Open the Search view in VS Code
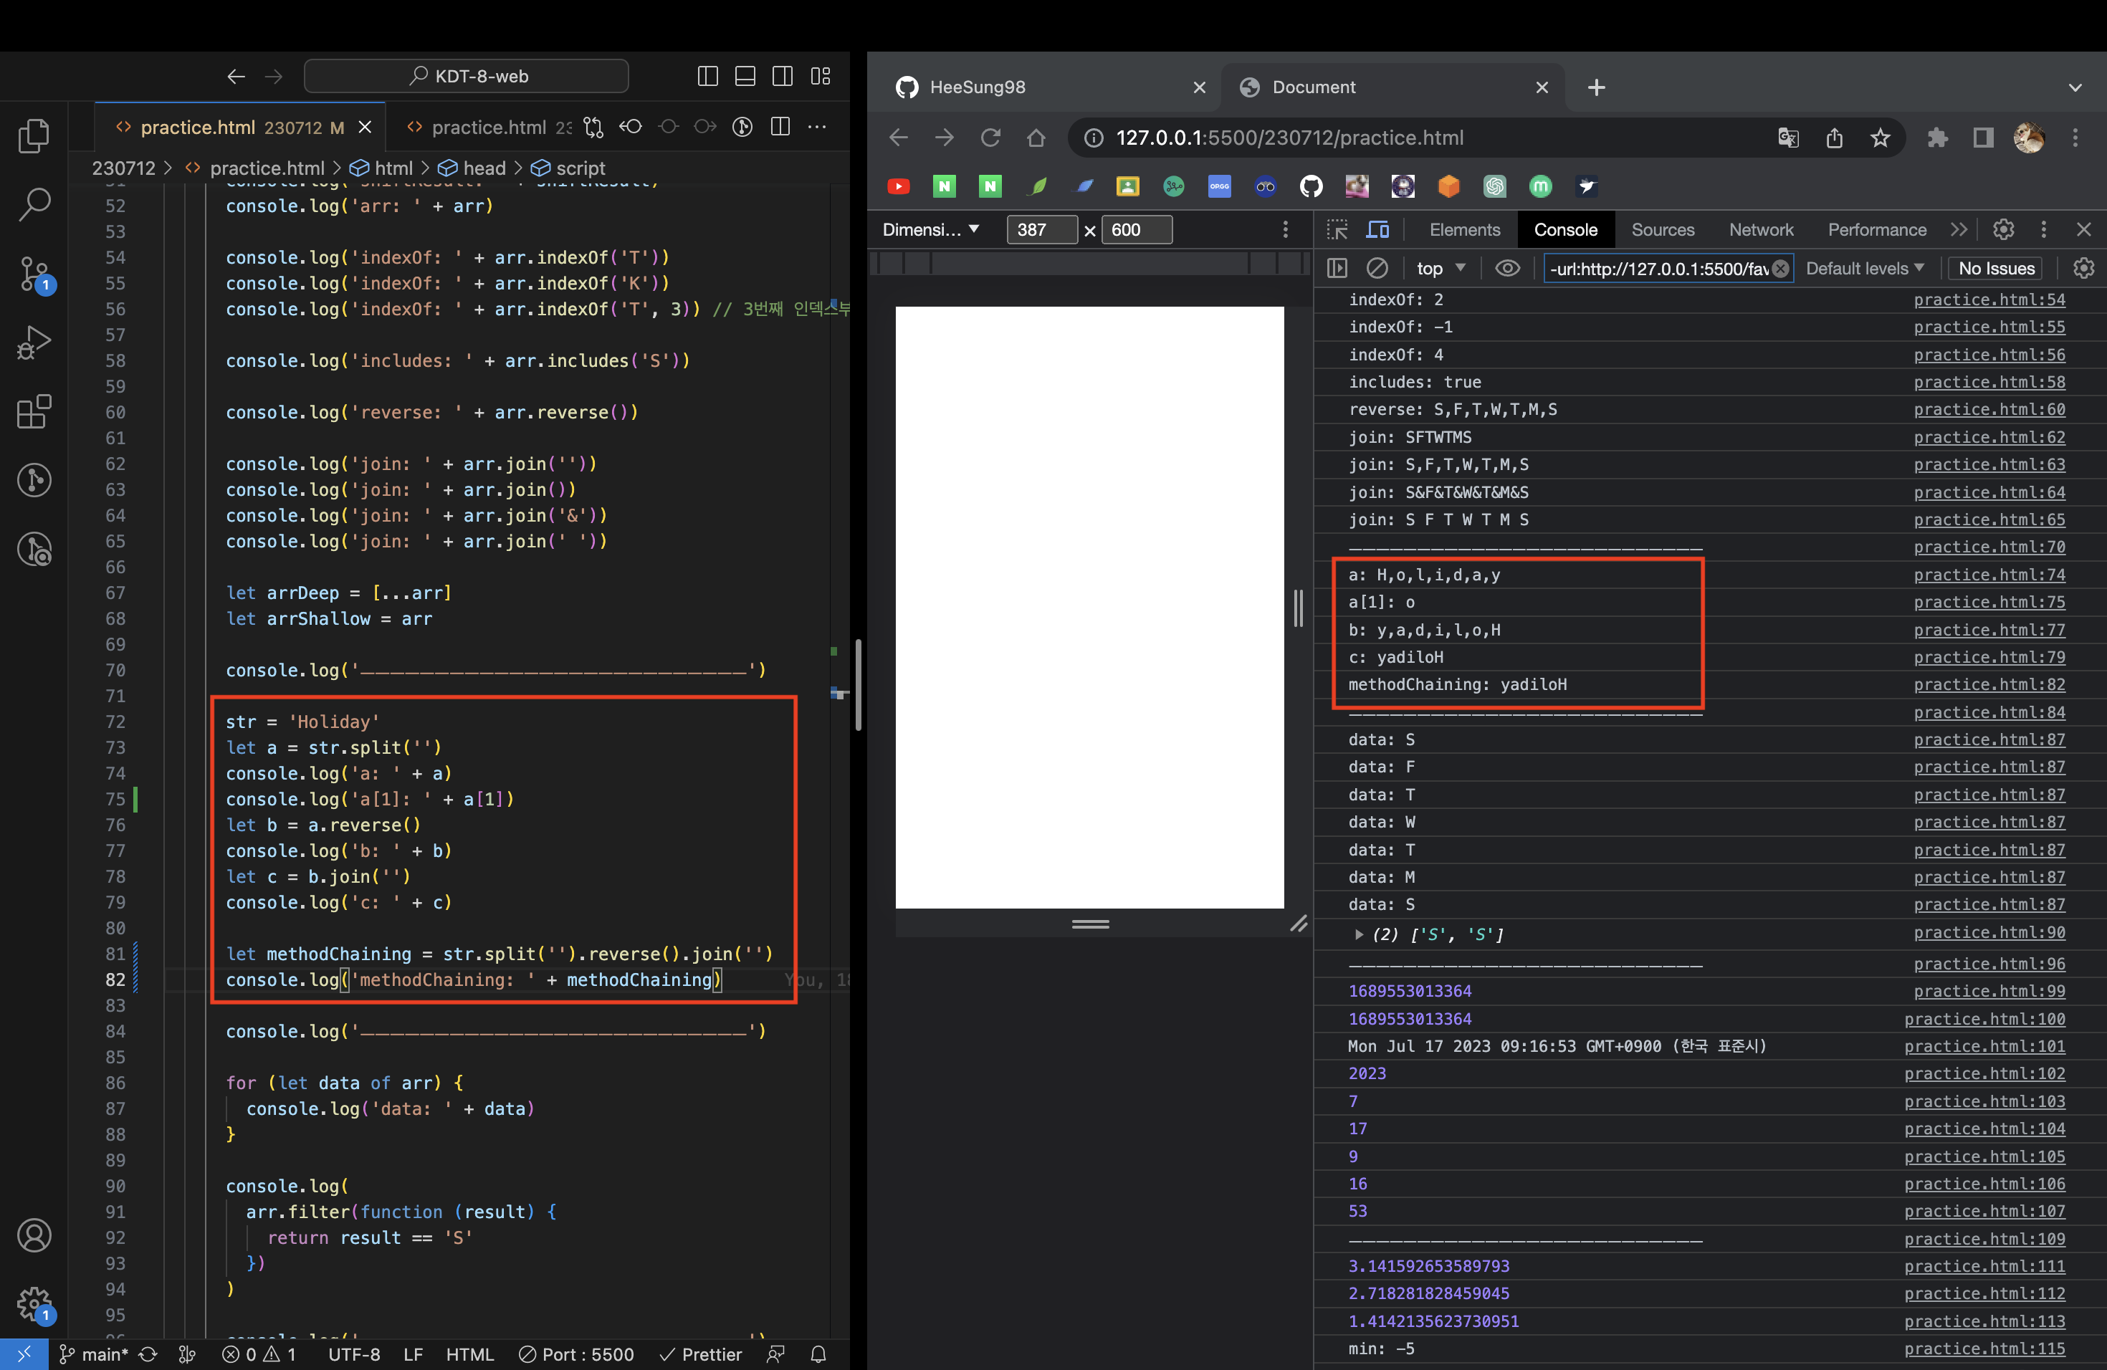This screenshot has height=1370, width=2107. pyautogui.click(x=34, y=204)
